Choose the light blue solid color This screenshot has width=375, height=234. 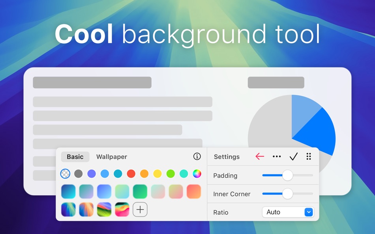[105, 174]
